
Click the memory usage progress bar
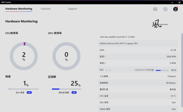67,89
